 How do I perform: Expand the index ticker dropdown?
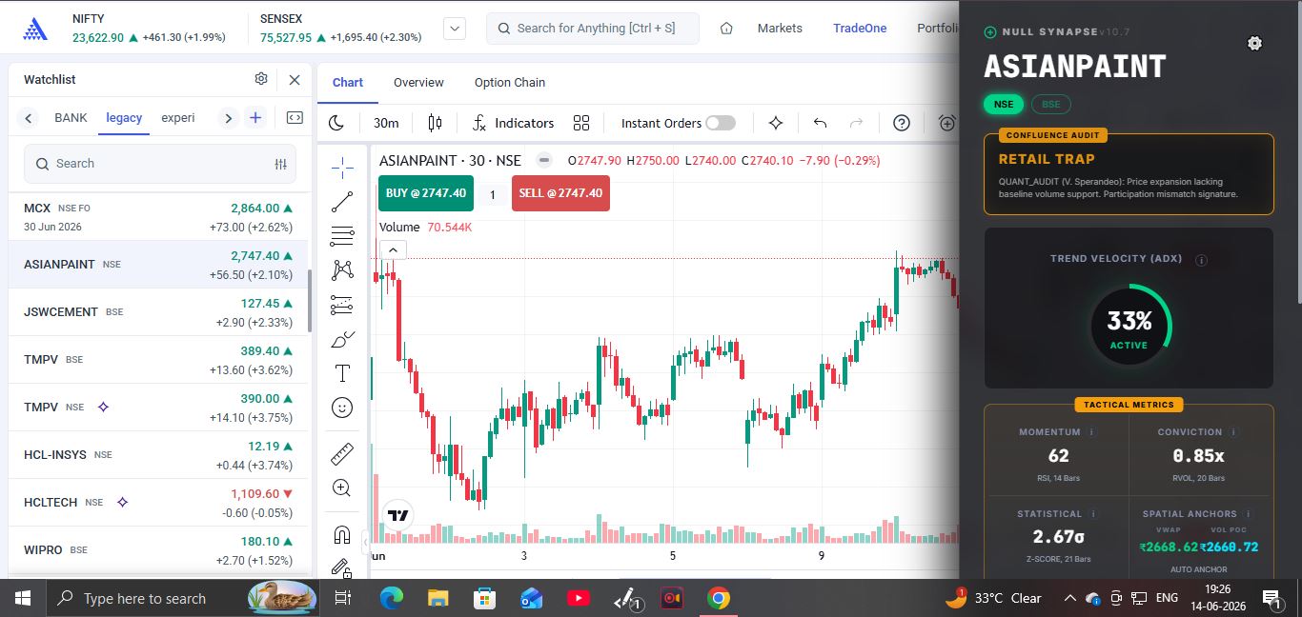pos(455,29)
